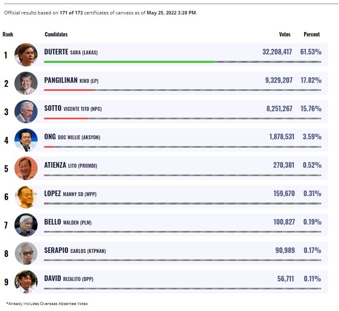Viewport: 339px width, 311px height.
Task: Click the PANGILINAN KIKO (LP) name
Action: 71,80
